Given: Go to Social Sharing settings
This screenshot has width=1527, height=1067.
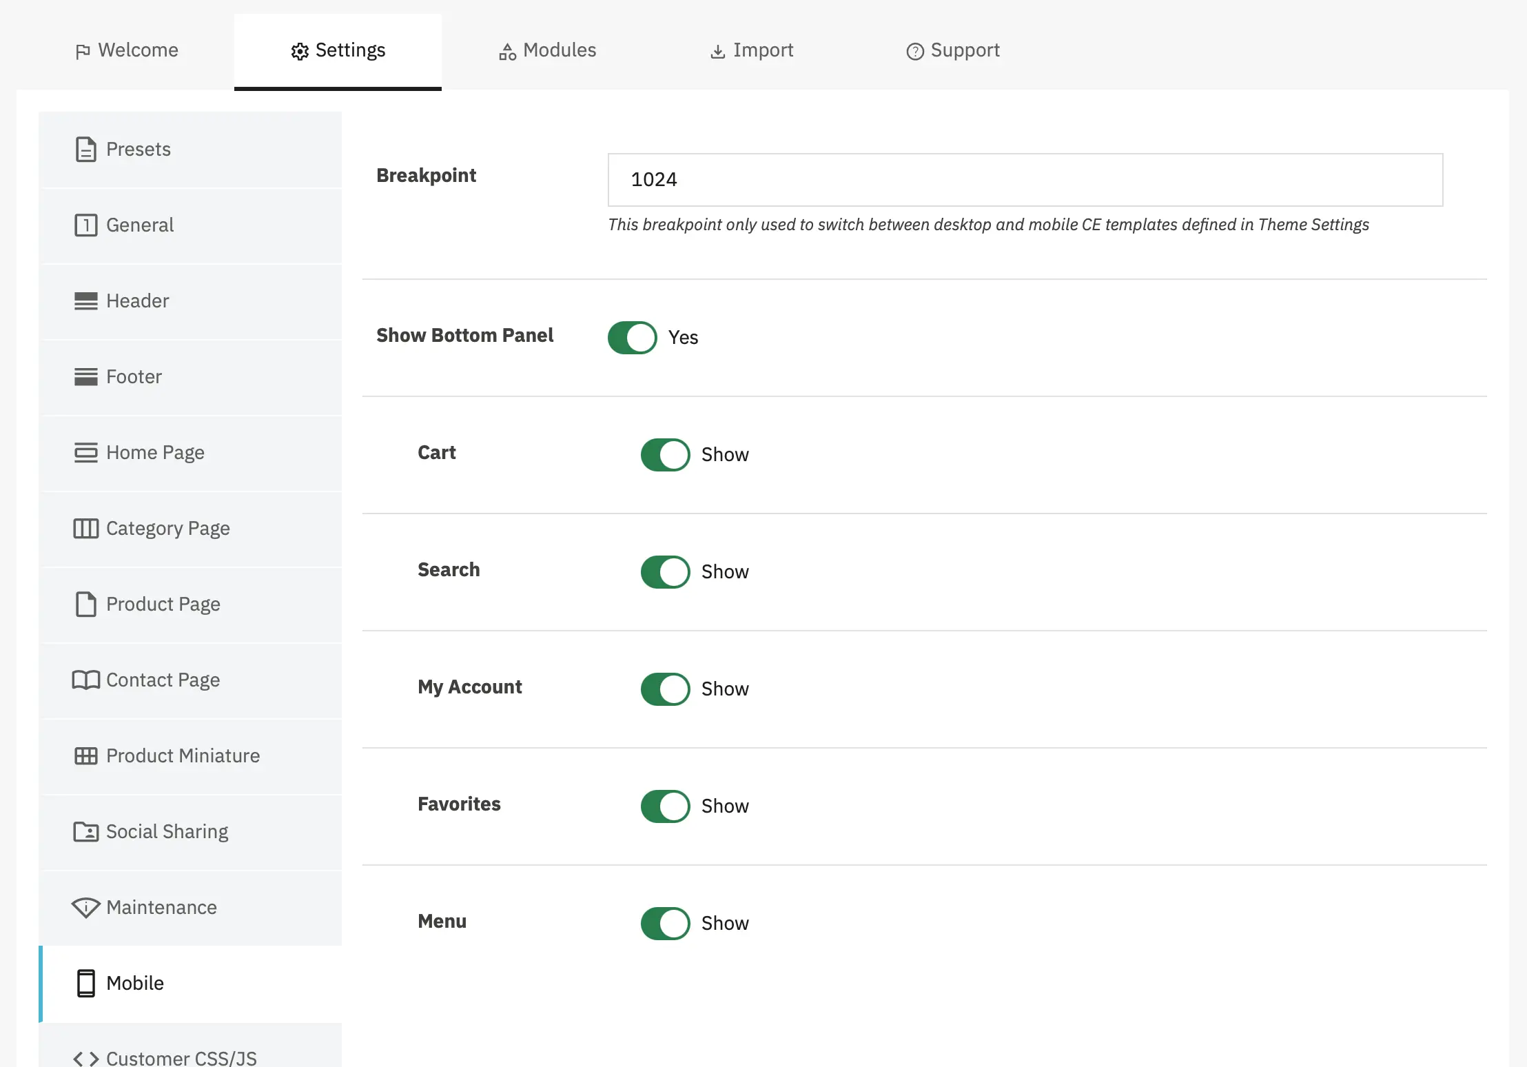Looking at the screenshot, I should (x=190, y=832).
